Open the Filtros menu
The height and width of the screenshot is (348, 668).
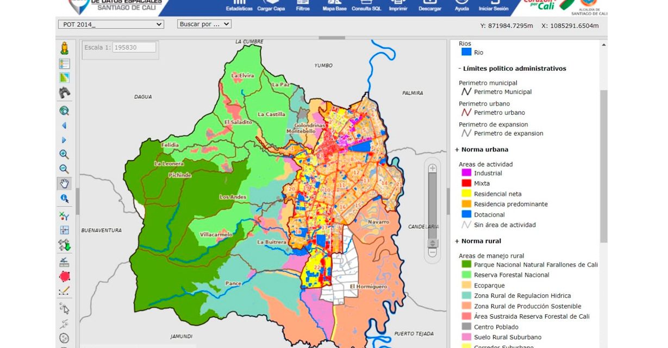303,7
